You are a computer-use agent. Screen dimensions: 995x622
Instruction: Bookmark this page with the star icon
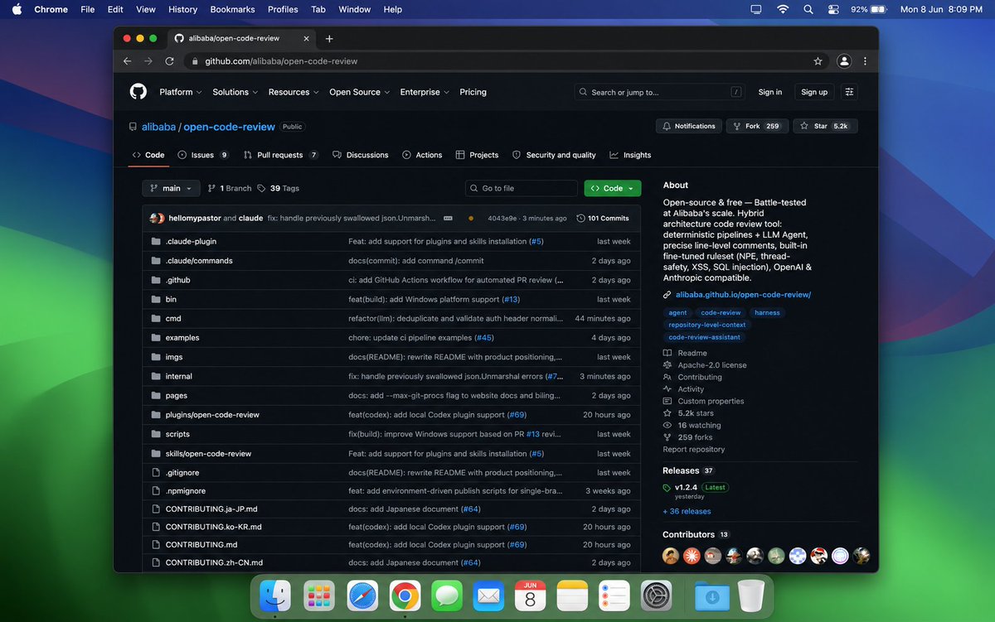(818, 61)
